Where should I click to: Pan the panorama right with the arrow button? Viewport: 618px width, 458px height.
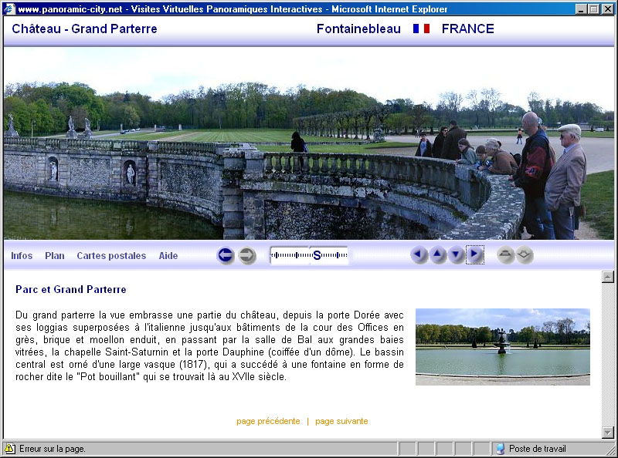475,255
